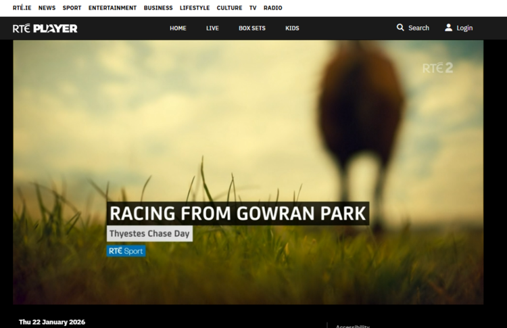Go to the Sport section

point(72,7)
